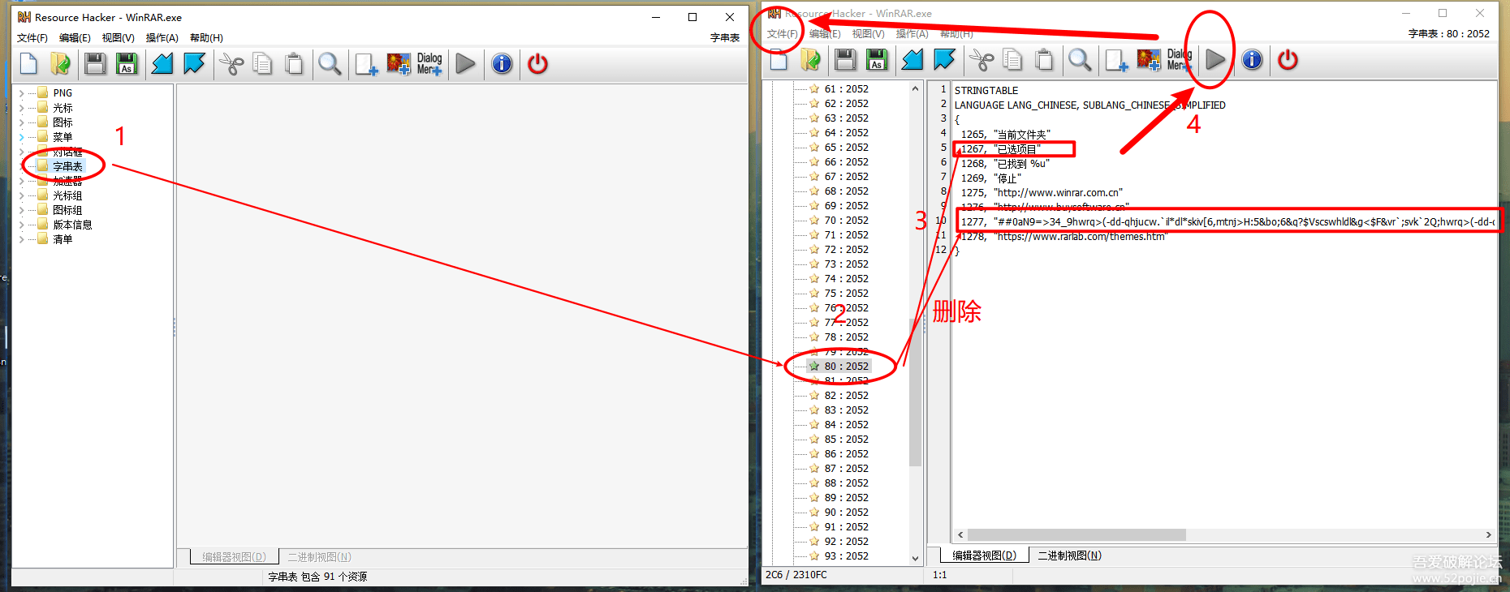
Task: Open 文件(F) menu in left window
Action: (x=32, y=37)
